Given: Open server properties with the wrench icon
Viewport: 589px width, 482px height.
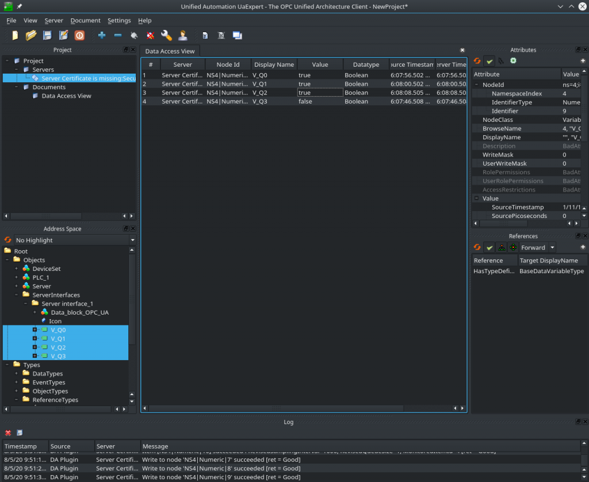Looking at the screenshot, I should pos(166,35).
